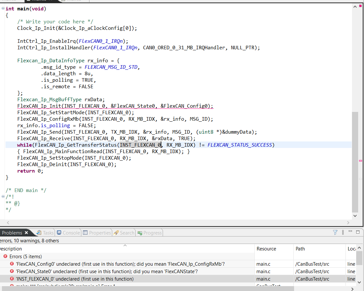The height and width of the screenshot is (291, 364).
Task: Click the pink error marker in the overview ruler
Action: point(360,160)
